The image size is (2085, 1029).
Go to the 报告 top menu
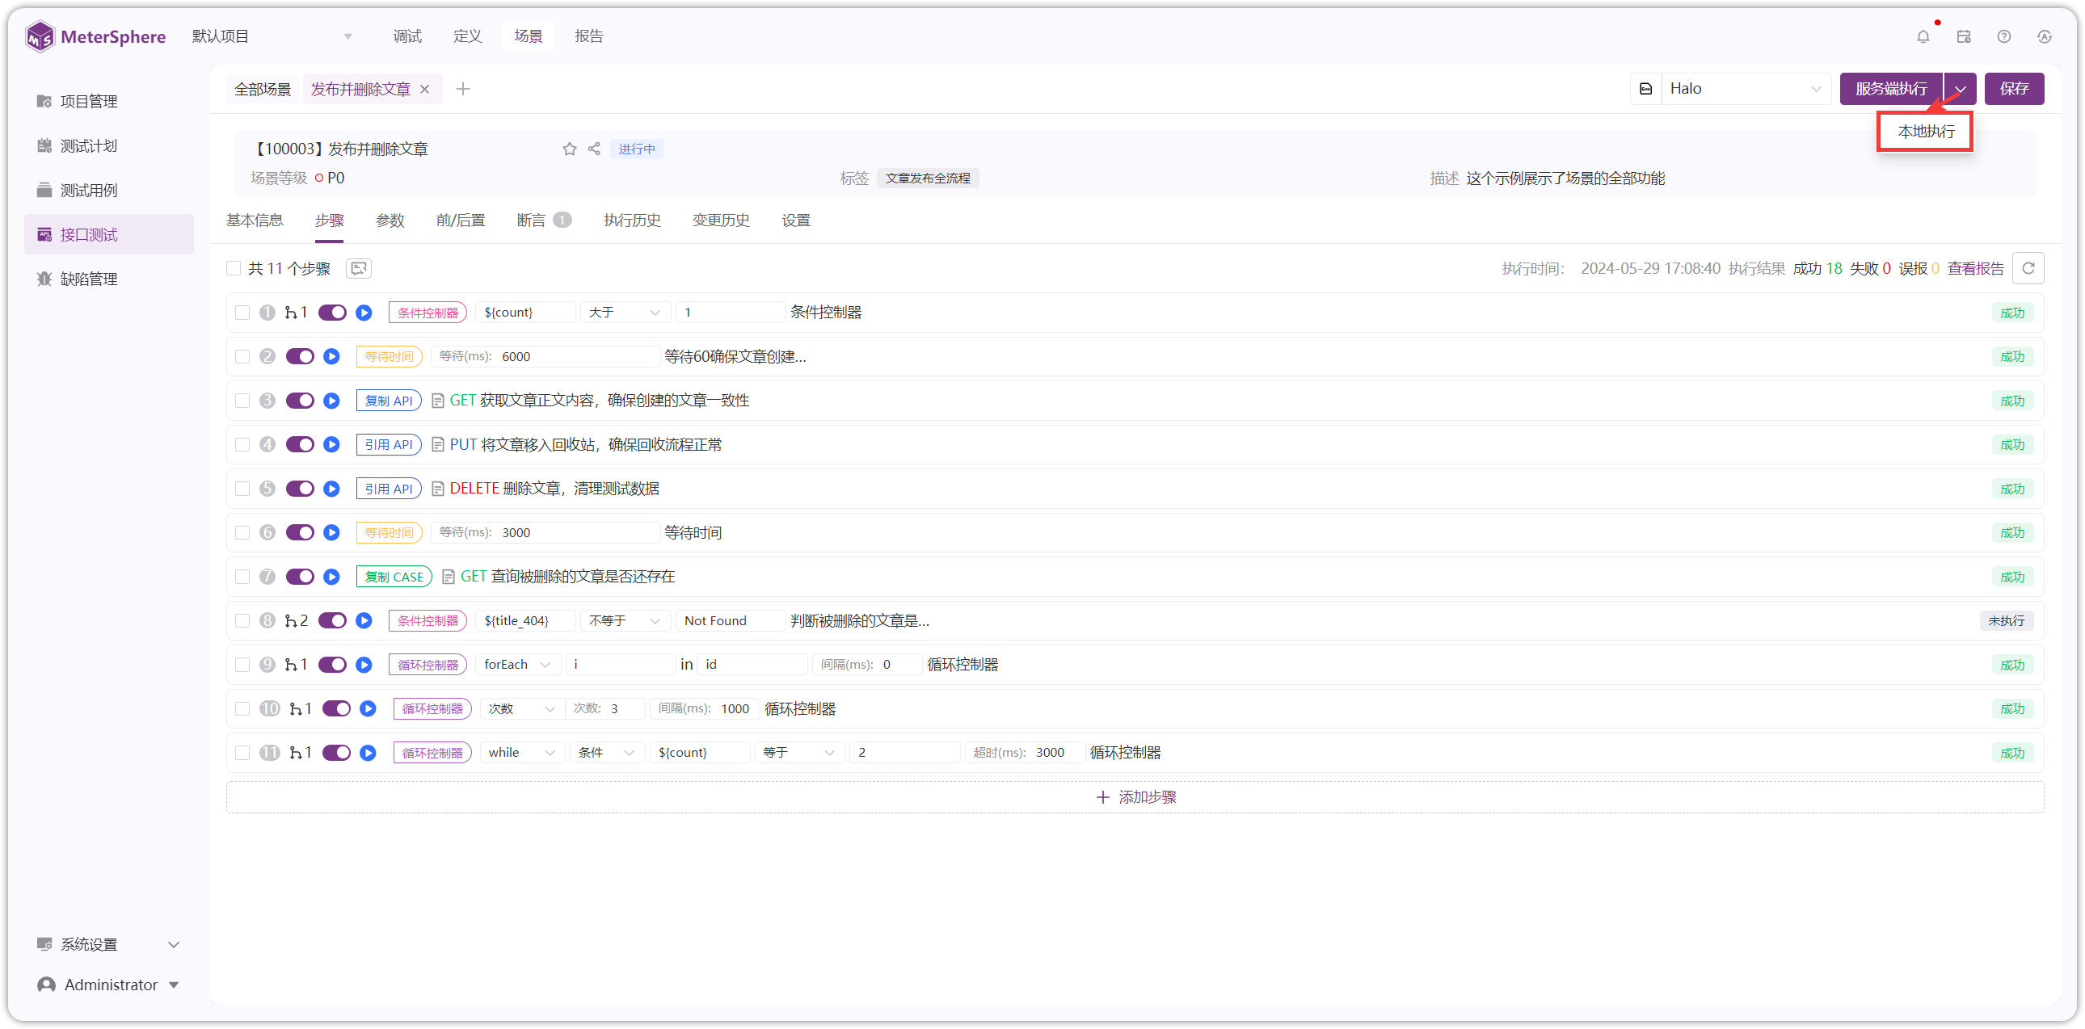point(588,36)
